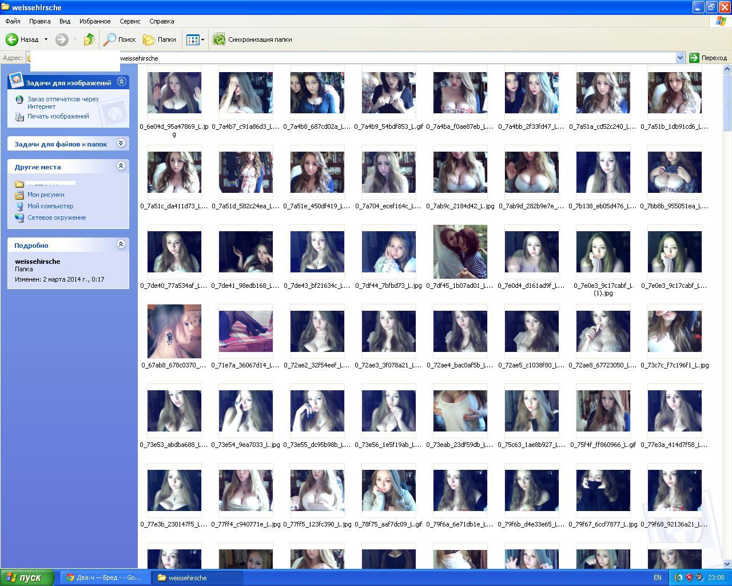The width and height of the screenshot is (732, 586).
Task: Click the up-one-level folder icon in toolbar
Action: click(x=89, y=39)
